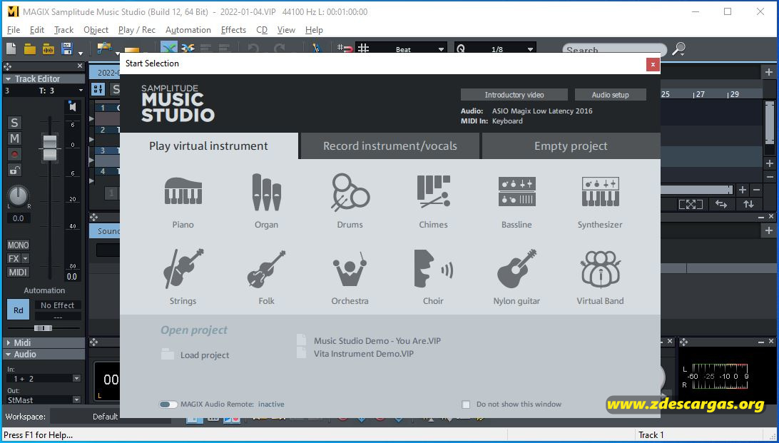The width and height of the screenshot is (779, 443).
Task: Toggle the Rd automation read button
Action: pyautogui.click(x=19, y=310)
